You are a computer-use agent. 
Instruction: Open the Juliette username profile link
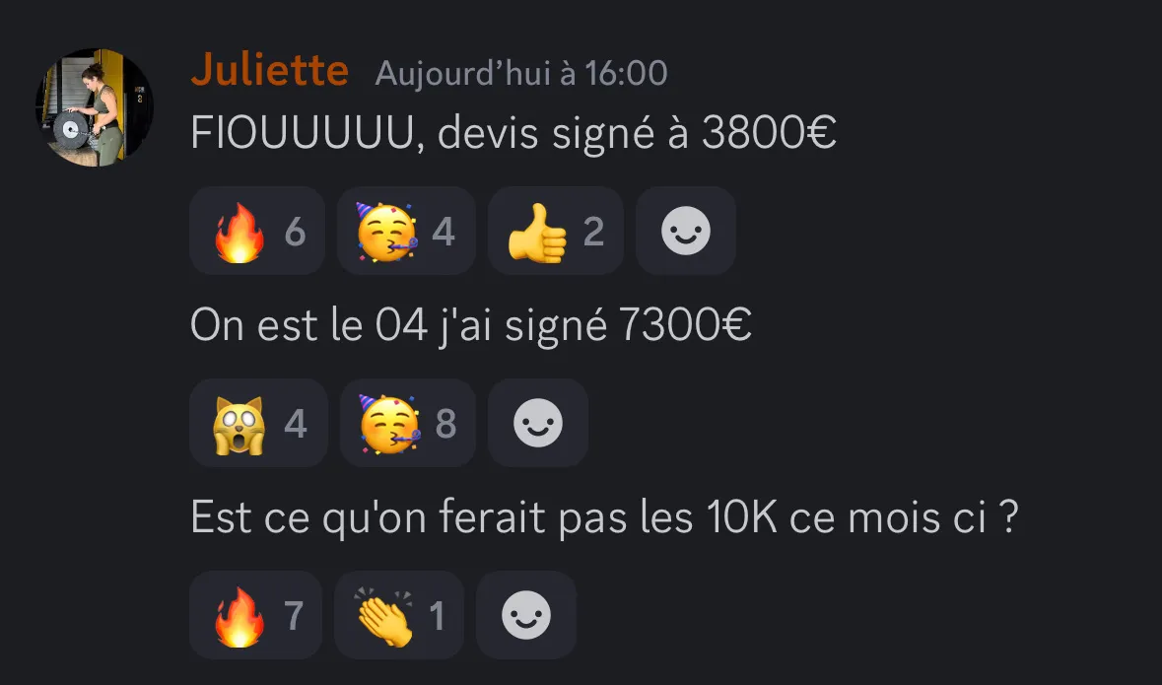270,70
